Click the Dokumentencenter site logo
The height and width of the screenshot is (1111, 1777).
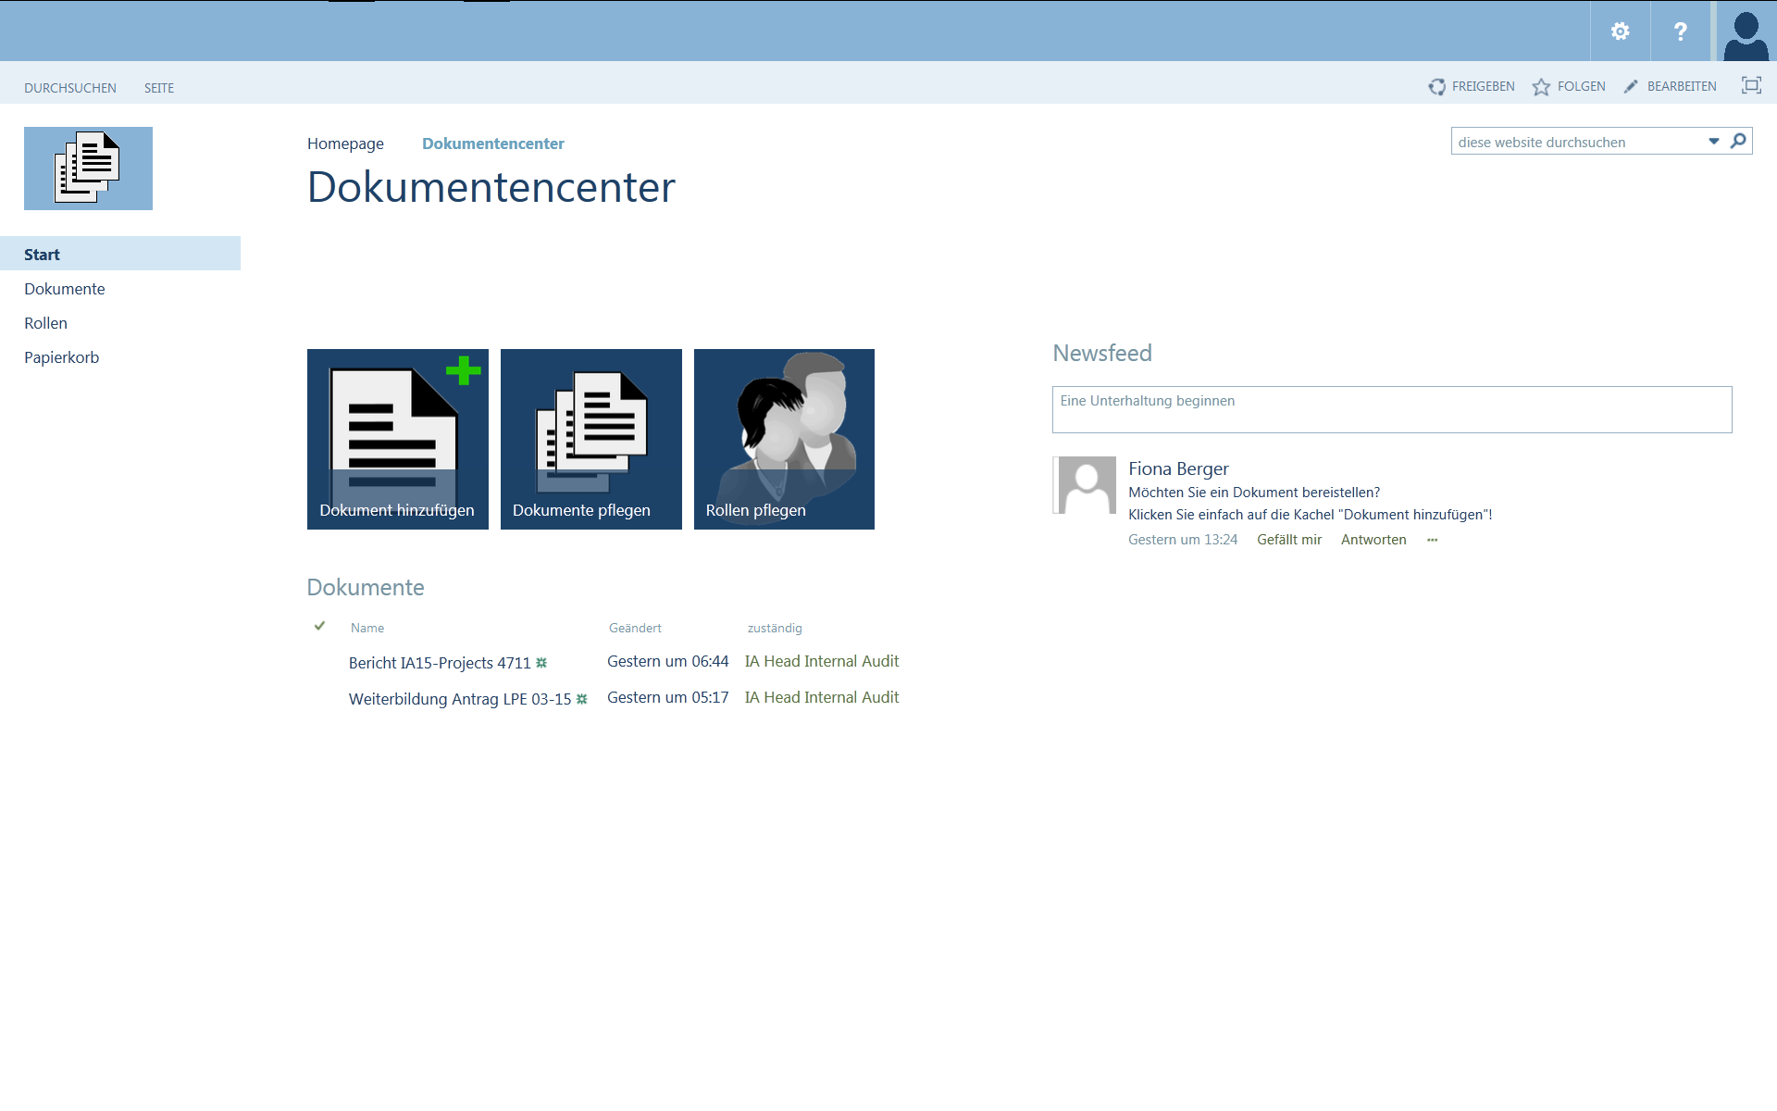tap(88, 169)
